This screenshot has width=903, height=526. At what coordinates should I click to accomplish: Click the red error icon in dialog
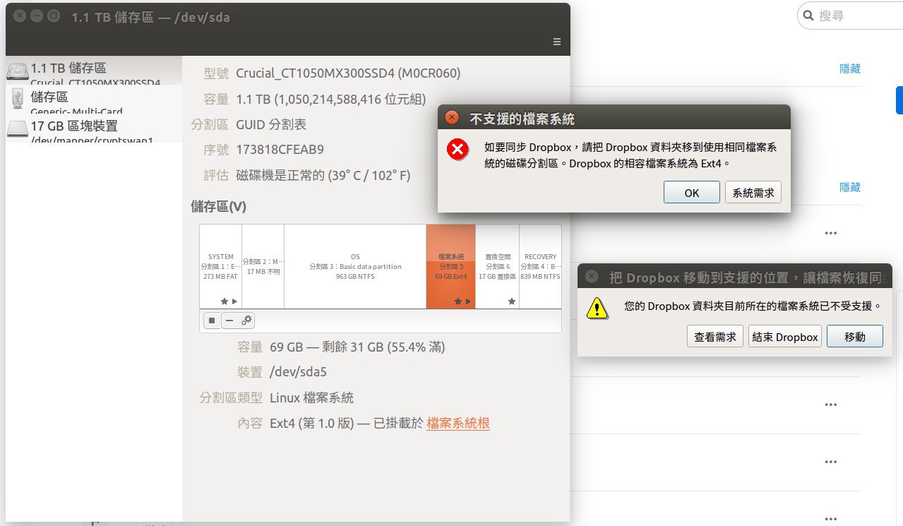(x=458, y=149)
